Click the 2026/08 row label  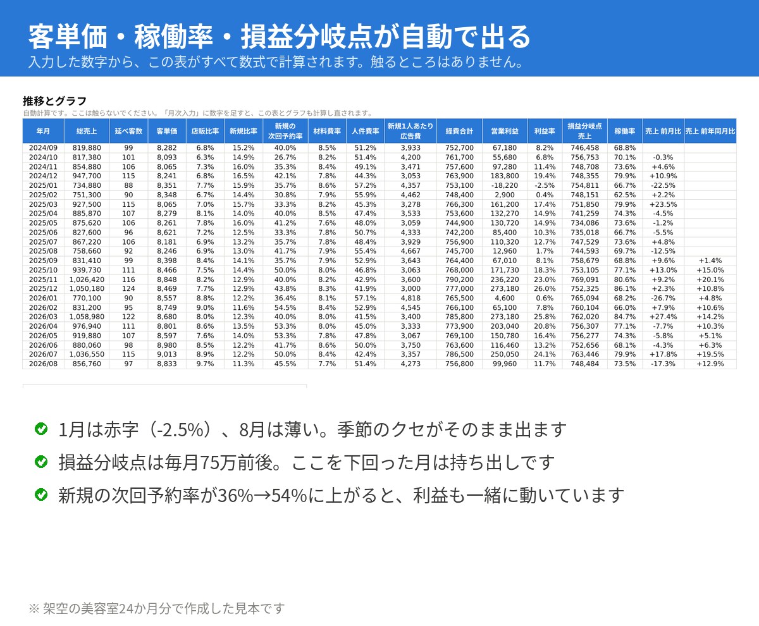coord(43,364)
